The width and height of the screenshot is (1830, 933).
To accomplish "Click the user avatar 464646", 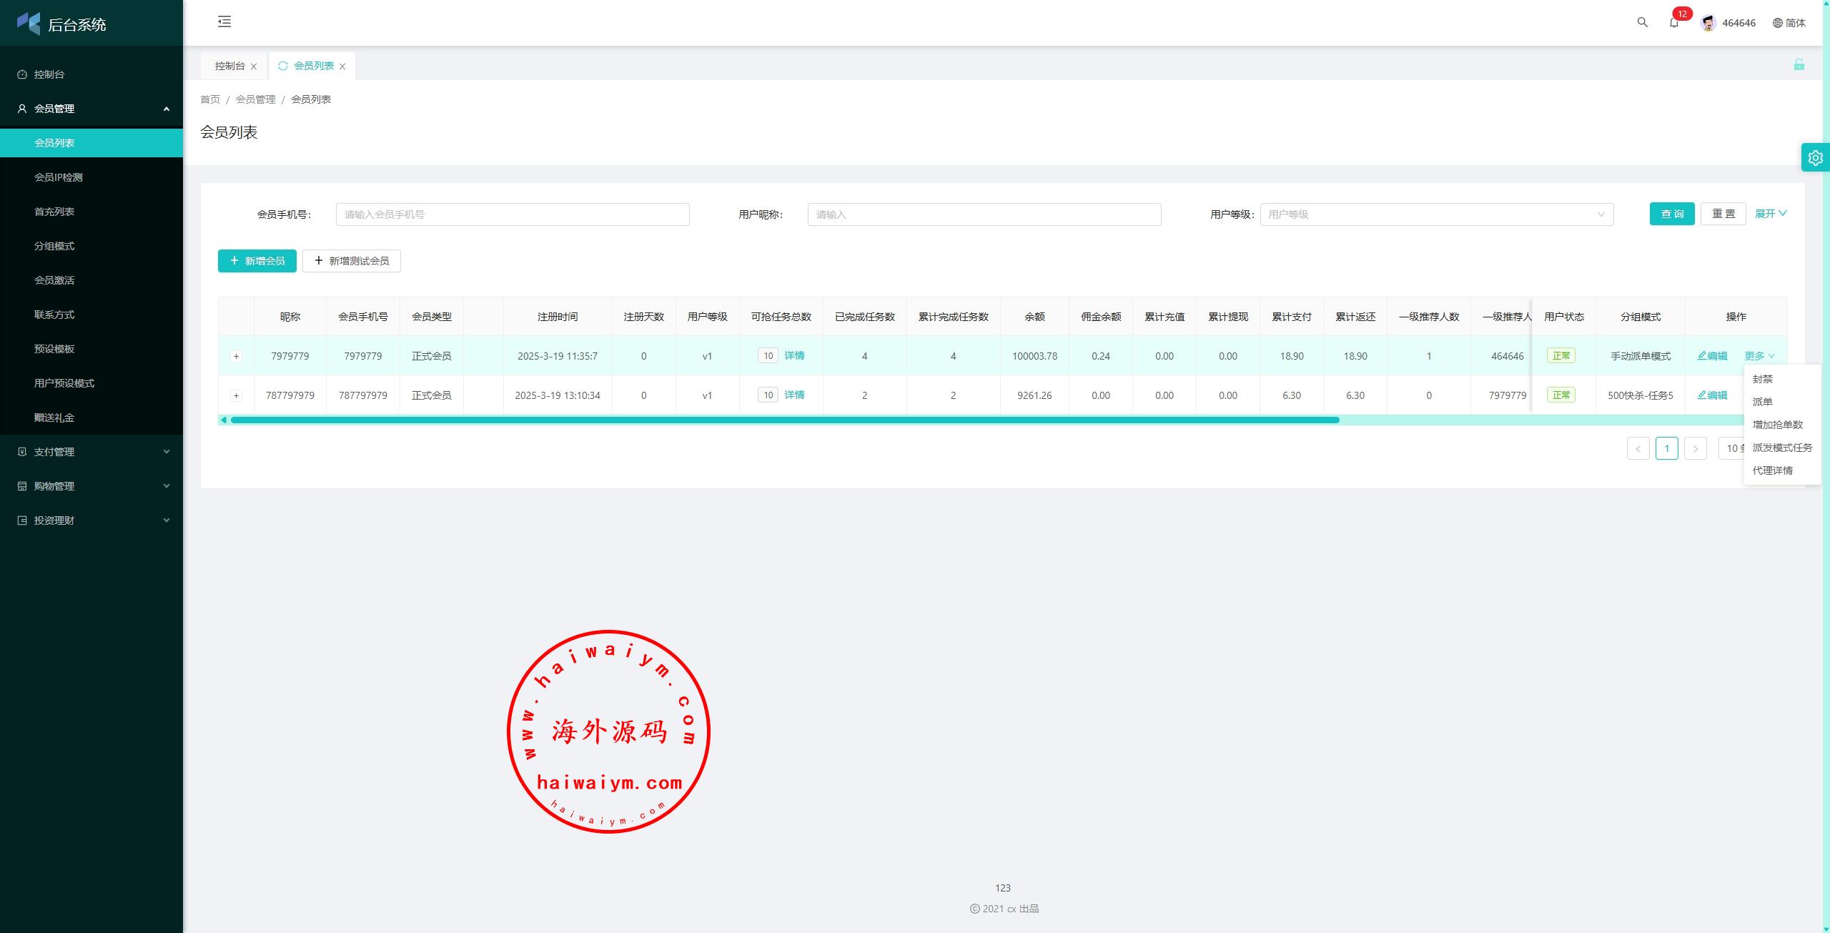I will [x=1708, y=23].
